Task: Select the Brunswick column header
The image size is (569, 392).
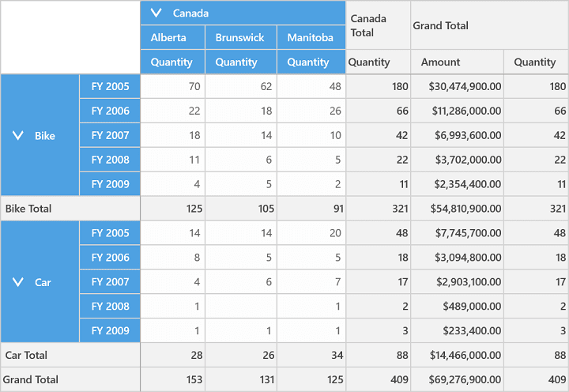Action: [x=241, y=37]
